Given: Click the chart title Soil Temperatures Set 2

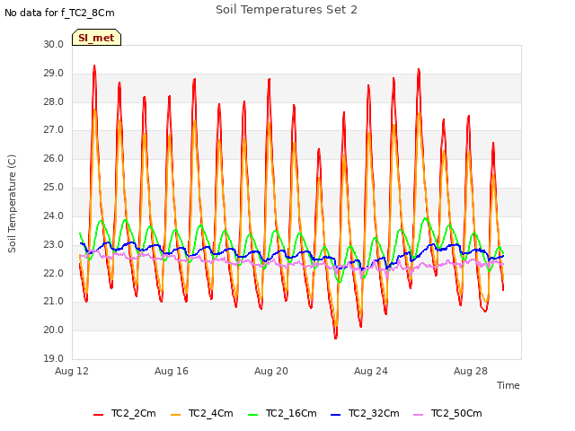Looking at the screenshot, I should 287,10.
